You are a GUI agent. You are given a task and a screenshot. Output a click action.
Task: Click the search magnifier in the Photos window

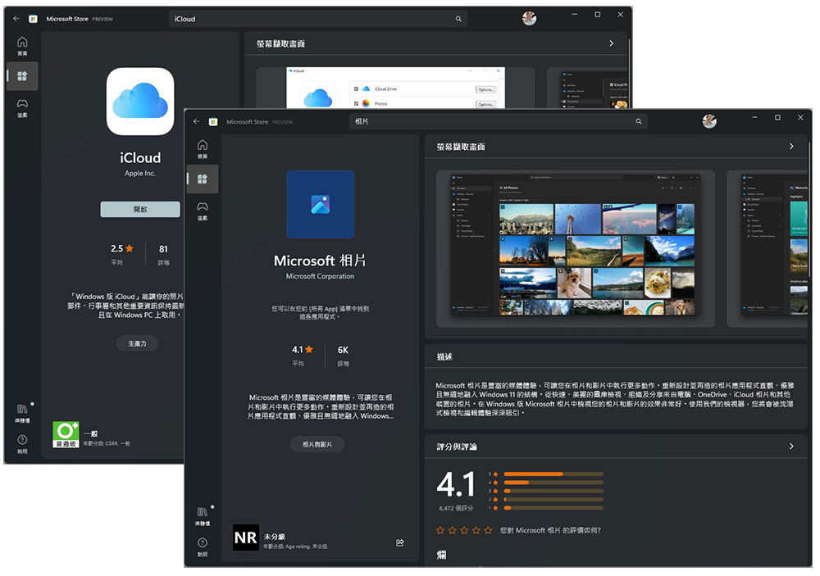click(x=639, y=121)
